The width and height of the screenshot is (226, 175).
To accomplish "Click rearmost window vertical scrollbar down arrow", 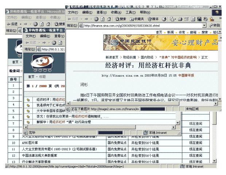I will tap(214, 161).
